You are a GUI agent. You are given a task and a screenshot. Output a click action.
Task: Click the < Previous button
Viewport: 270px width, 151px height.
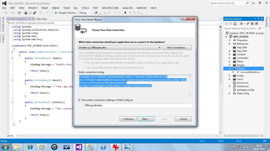click(x=128, y=119)
